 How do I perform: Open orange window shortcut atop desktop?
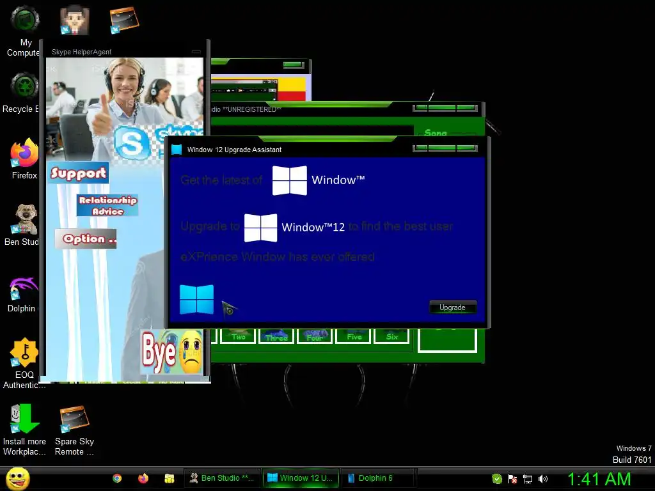tap(124, 20)
